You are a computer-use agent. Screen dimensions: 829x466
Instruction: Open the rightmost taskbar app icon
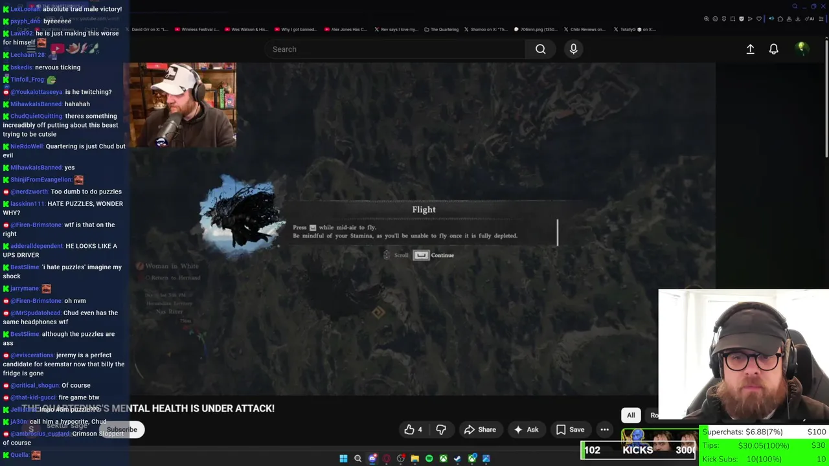pos(486,458)
